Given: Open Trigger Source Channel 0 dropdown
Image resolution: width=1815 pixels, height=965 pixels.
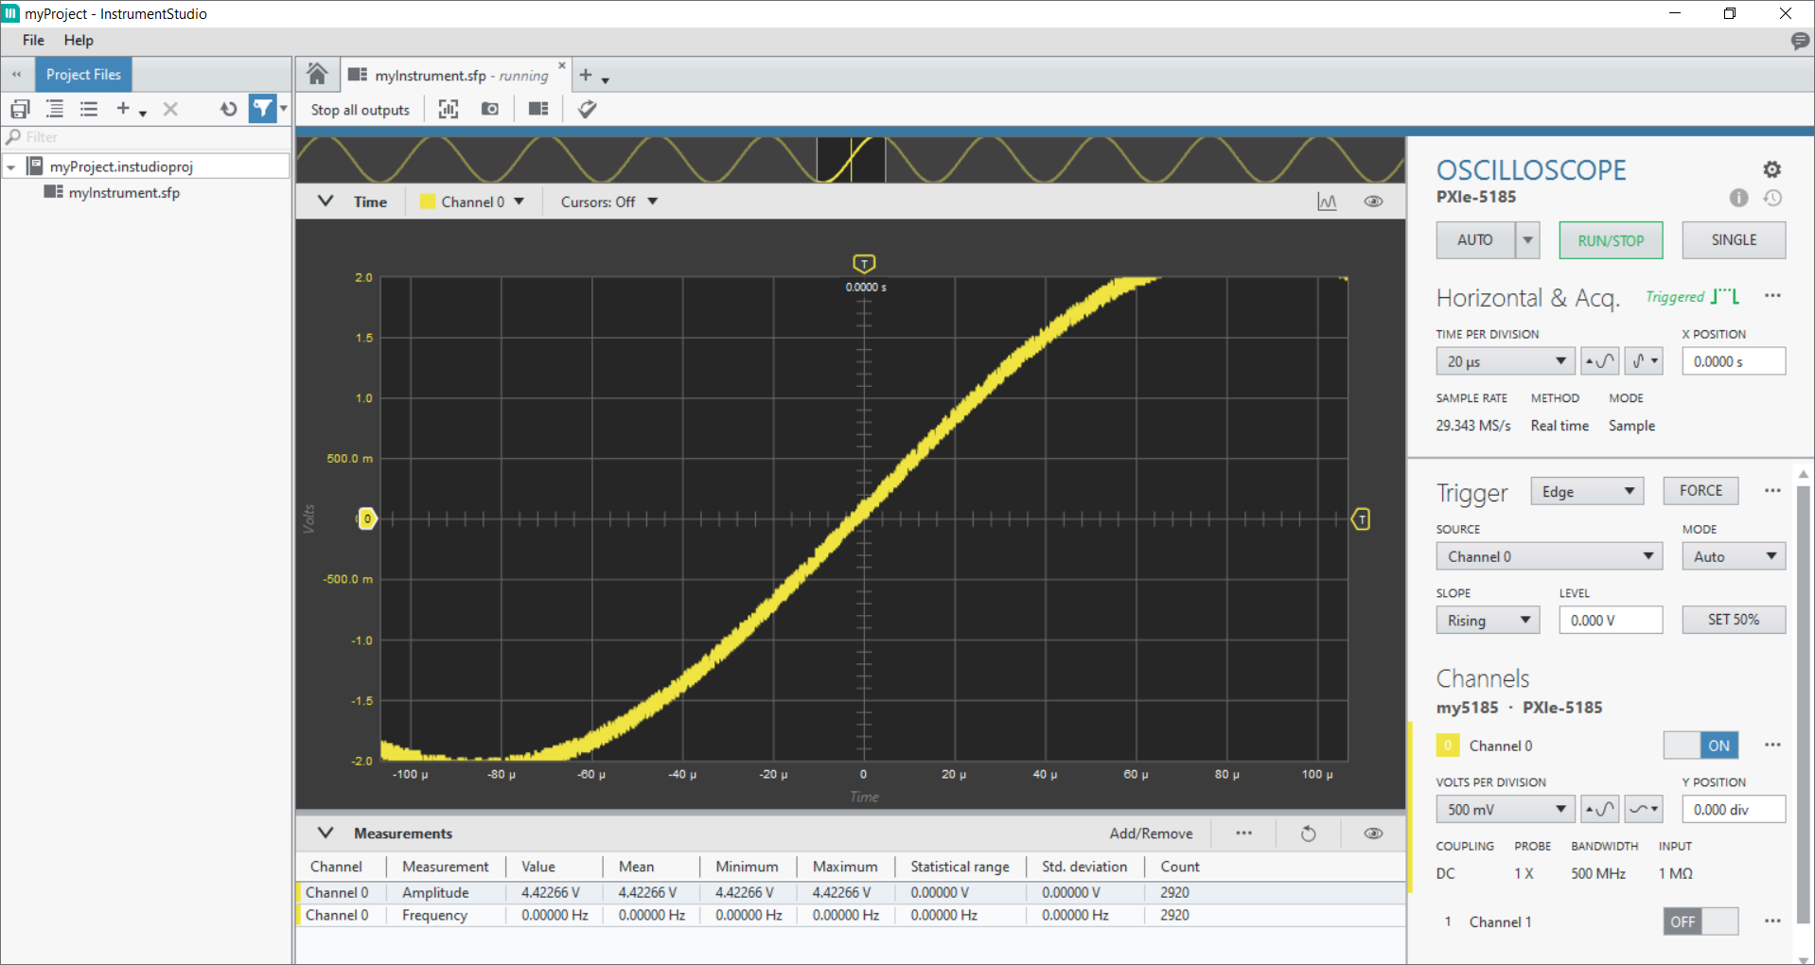Looking at the screenshot, I should (x=1549, y=556).
